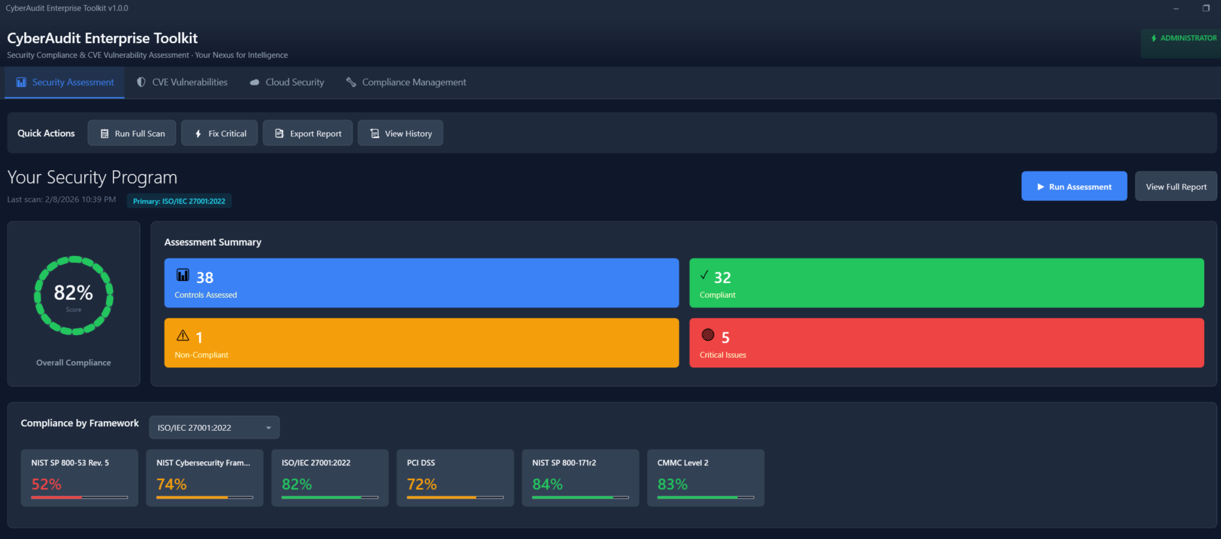Click the Compliance by Framework label
The image size is (1221, 539).
80,423
